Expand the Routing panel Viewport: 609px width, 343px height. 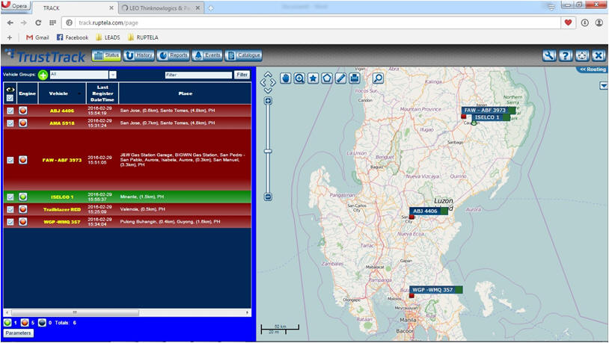click(593, 69)
